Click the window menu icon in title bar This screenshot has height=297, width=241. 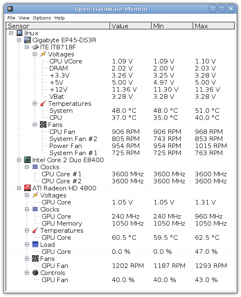[10, 9]
